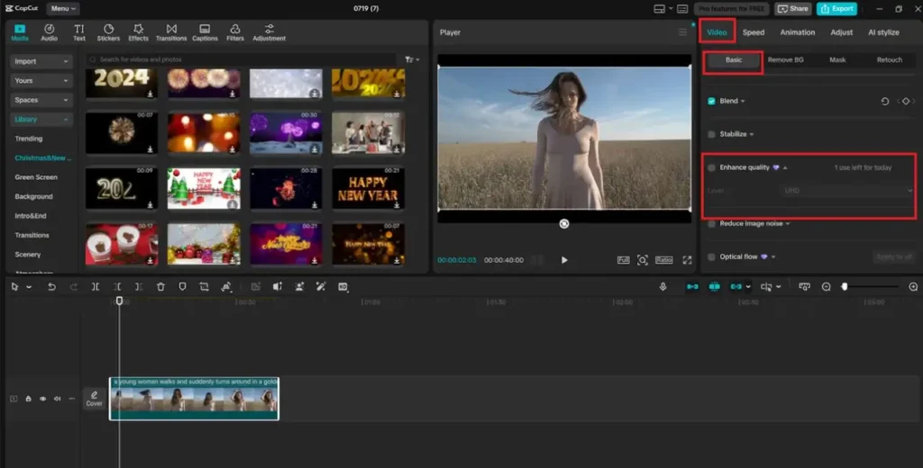Click the redo arrow in timeline toolbar
The height and width of the screenshot is (468, 923).
point(74,286)
